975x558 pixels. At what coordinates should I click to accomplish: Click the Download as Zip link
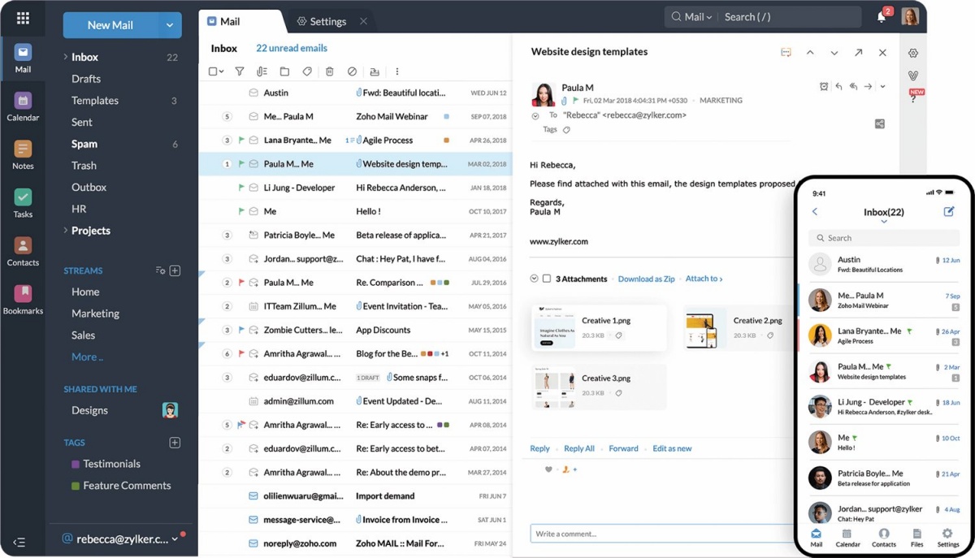646,279
